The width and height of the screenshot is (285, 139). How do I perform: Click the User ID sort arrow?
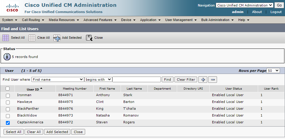tap(41, 88)
